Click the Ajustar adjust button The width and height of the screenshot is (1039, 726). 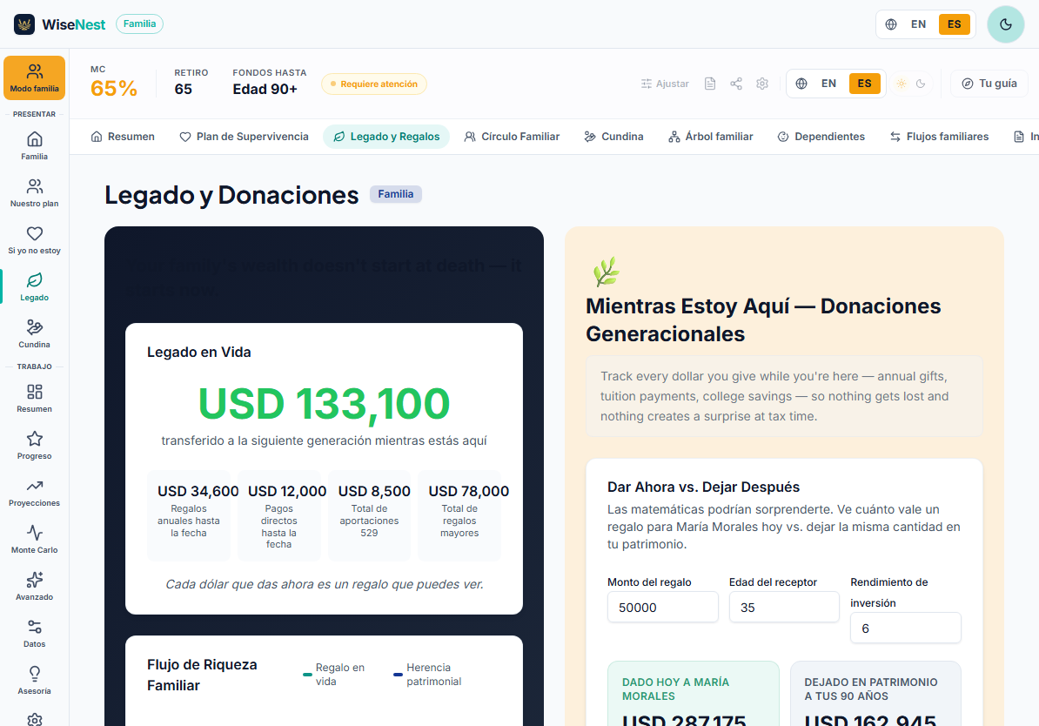click(666, 84)
